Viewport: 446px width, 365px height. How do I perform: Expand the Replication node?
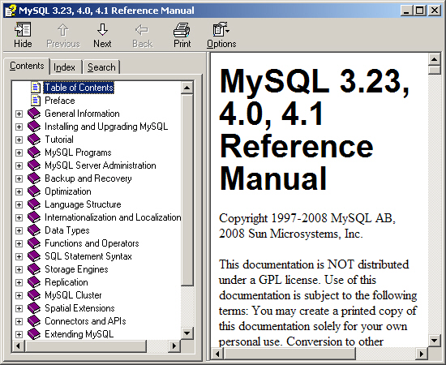point(19,282)
